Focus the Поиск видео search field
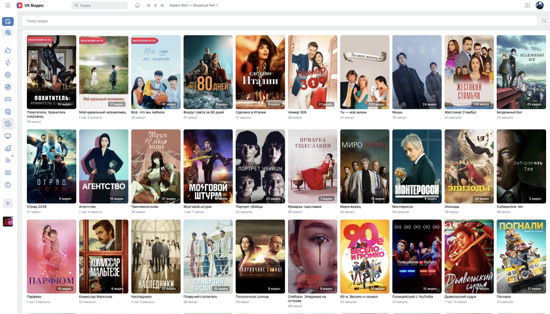 tap(279, 21)
